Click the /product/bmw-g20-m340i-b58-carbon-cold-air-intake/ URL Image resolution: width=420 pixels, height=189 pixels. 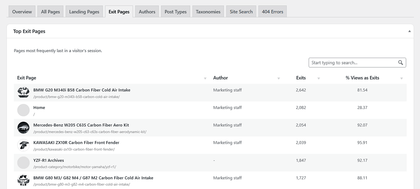[x=77, y=97]
